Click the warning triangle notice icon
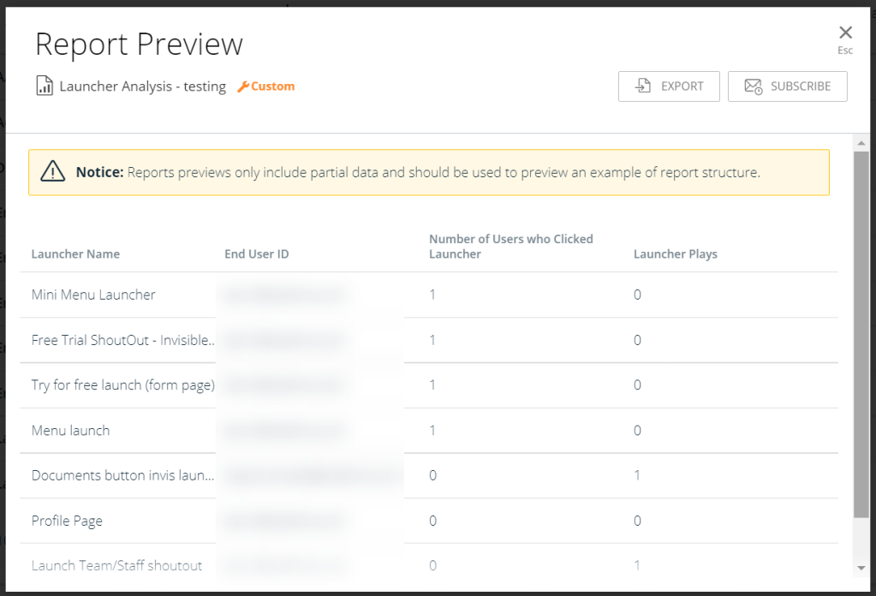Image resolution: width=876 pixels, height=596 pixels. [x=53, y=172]
